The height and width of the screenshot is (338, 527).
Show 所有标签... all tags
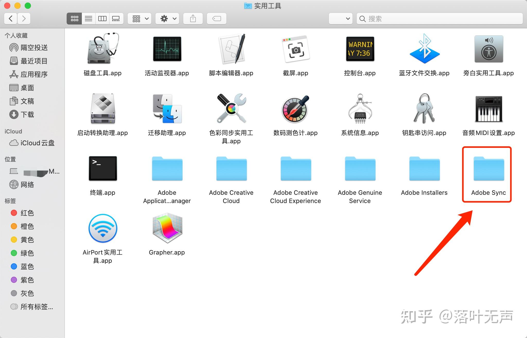pyautogui.click(x=32, y=307)
